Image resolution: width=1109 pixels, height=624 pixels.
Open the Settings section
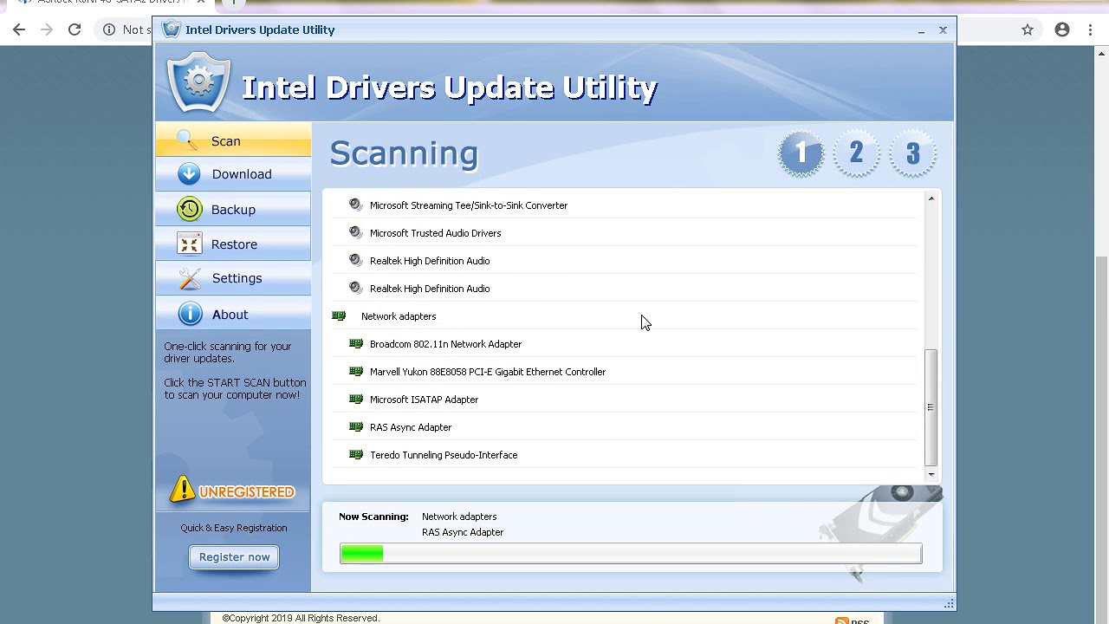click(x=233, y=278)
